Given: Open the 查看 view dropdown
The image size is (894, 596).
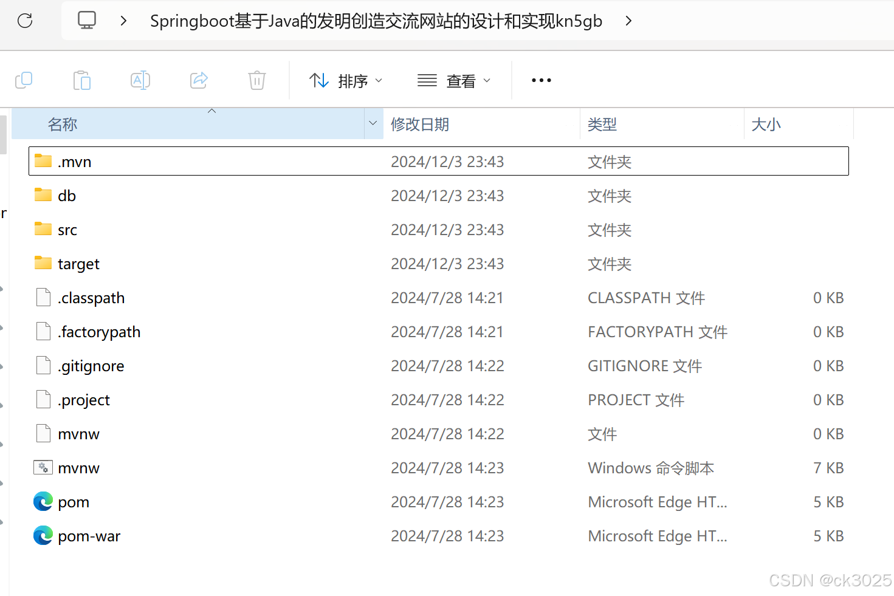Looking at the screenshot, I should pyautogui.click(x=454, y=80).
